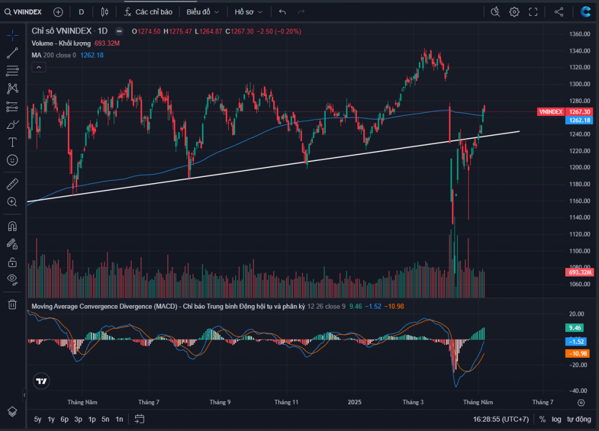
Task: Open the VNINDEX symbol search
Action: (x=23, y=12)
